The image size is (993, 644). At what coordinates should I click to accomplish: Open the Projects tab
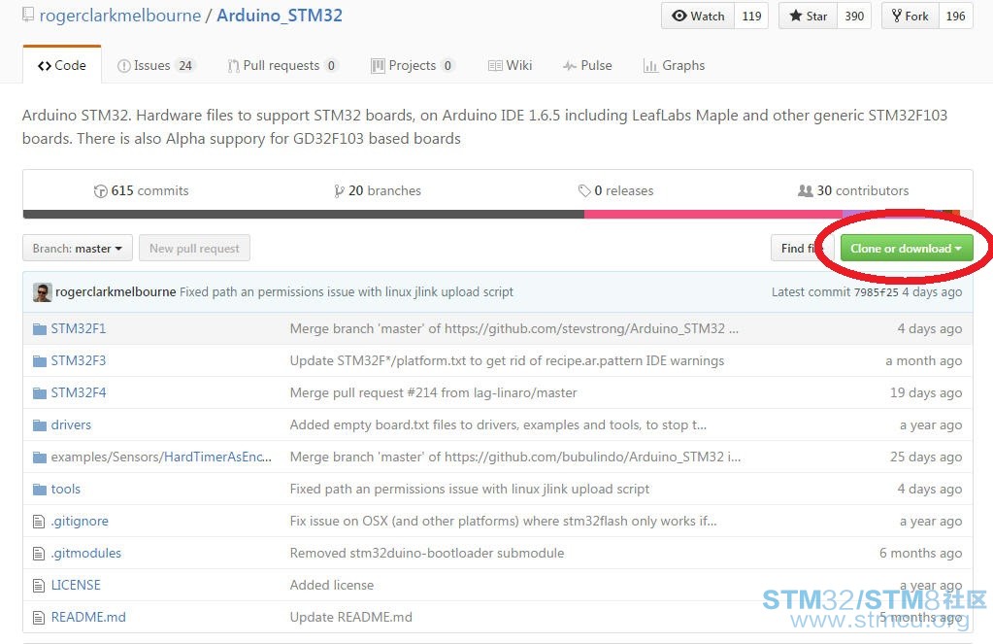point(413,65)
